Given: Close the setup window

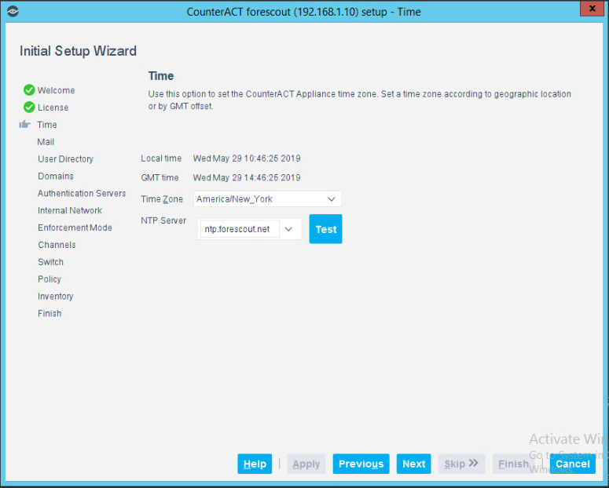Looking at the screenshot, I should coord(592,8).
